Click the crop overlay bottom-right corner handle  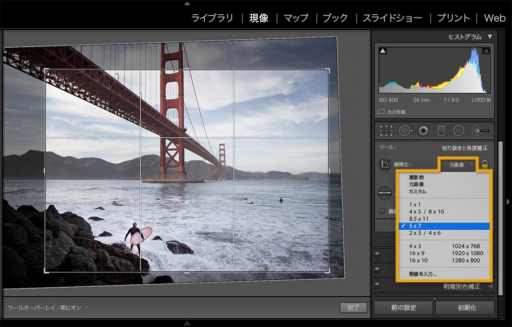328,271
